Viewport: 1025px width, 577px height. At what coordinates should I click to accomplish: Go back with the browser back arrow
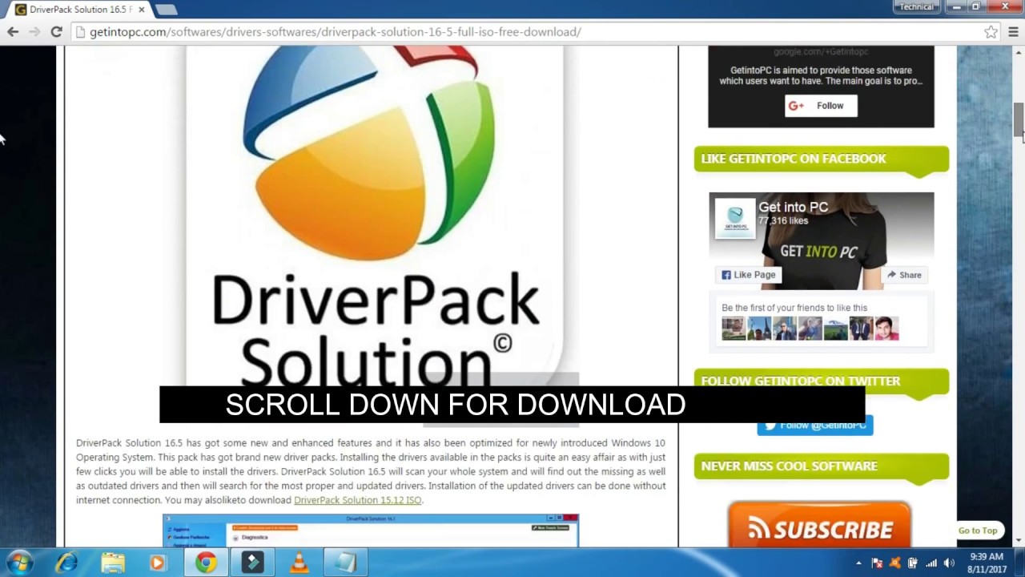click(13, 32)
